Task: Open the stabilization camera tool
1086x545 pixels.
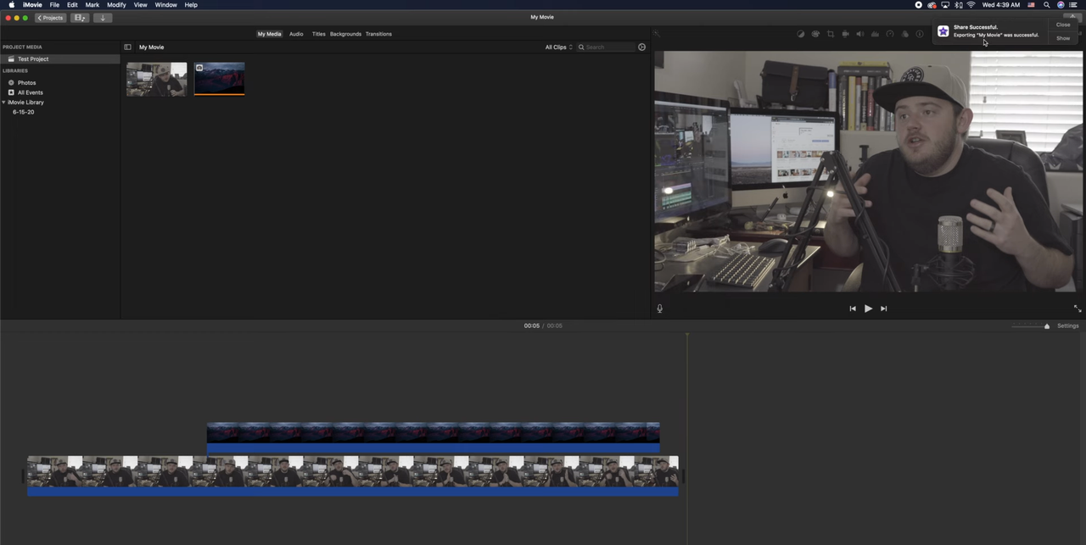Action: [845, 34]
